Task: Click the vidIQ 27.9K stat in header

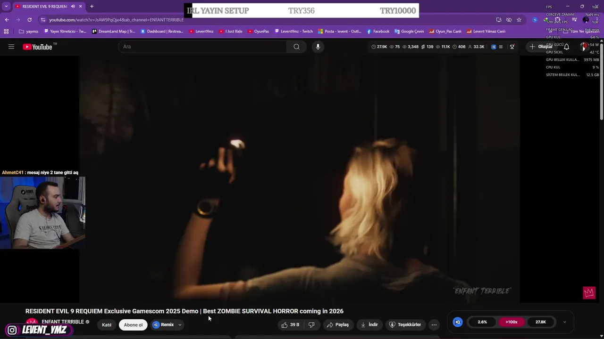Action: pos(379,47)
